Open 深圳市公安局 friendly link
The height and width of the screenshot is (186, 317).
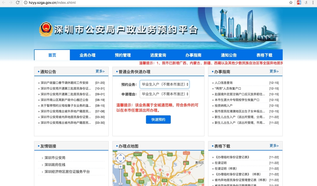[55, 158]
